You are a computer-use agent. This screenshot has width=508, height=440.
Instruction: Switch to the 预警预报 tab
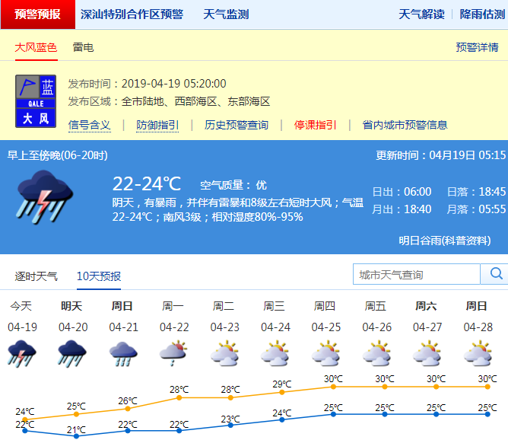click(x=38, y=14)
